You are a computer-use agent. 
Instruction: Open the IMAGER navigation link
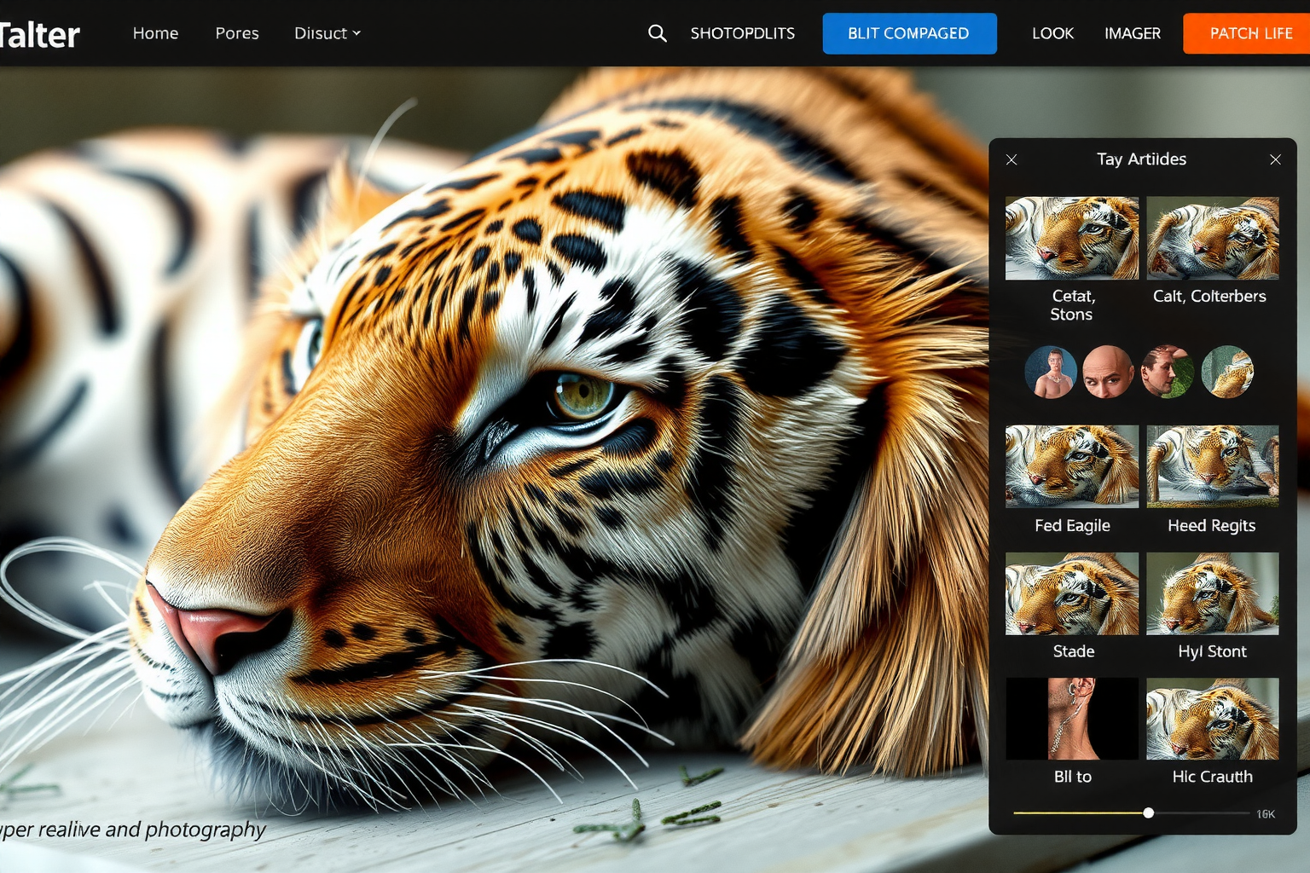click(1132, 33)
